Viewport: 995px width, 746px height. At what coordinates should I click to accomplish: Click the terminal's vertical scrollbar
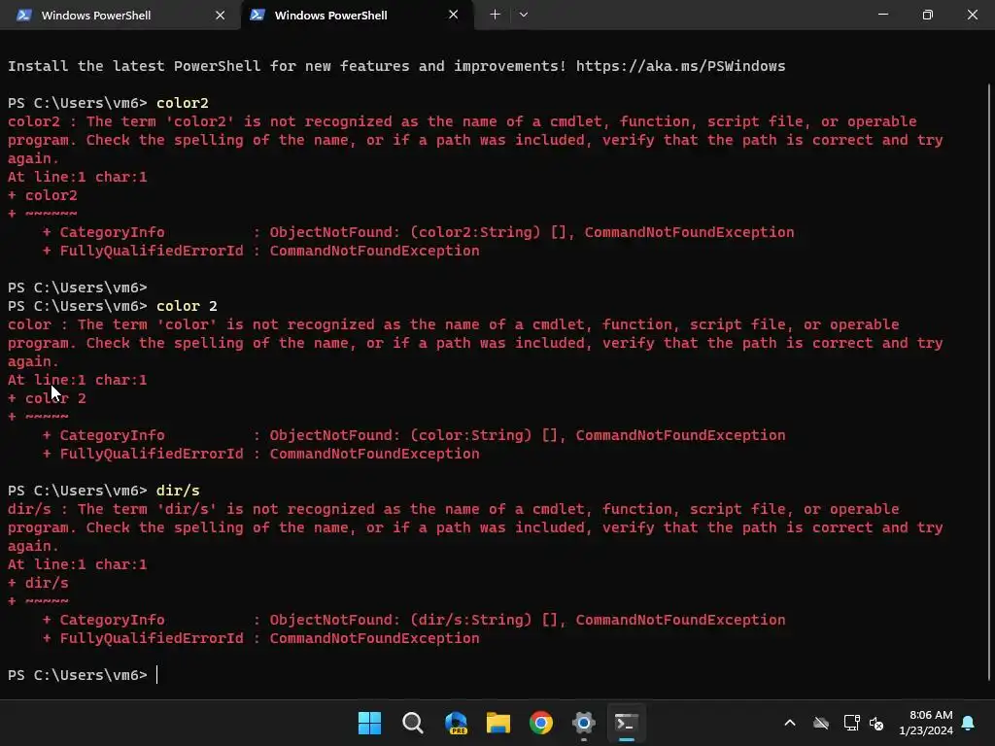(989, 381)
